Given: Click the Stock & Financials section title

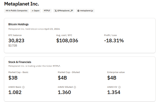Looking at the screenshot, I should pyautogui.click(x=20, y=62).
